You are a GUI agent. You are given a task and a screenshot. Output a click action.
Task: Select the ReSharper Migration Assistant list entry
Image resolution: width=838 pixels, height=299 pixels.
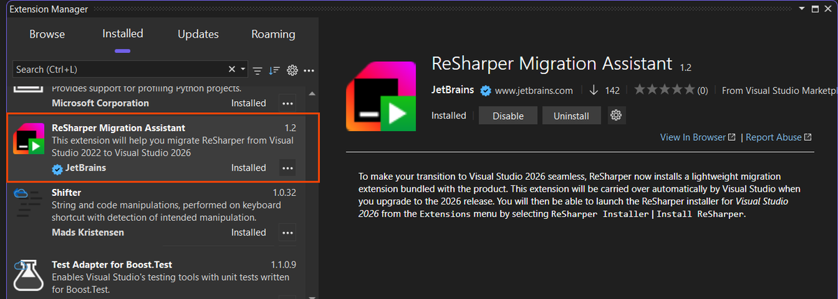tap(163, 148)
